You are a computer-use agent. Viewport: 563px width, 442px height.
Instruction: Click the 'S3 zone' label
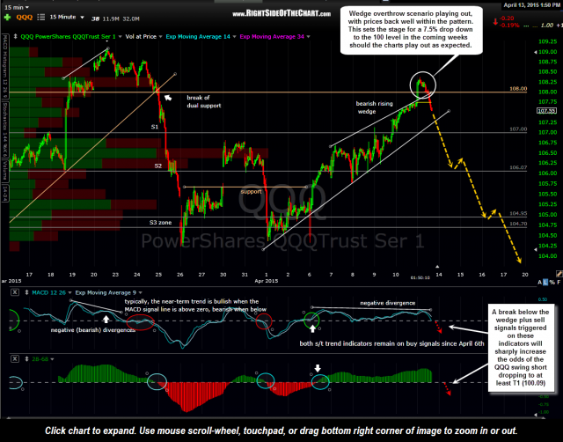click(x=160, y=223)
